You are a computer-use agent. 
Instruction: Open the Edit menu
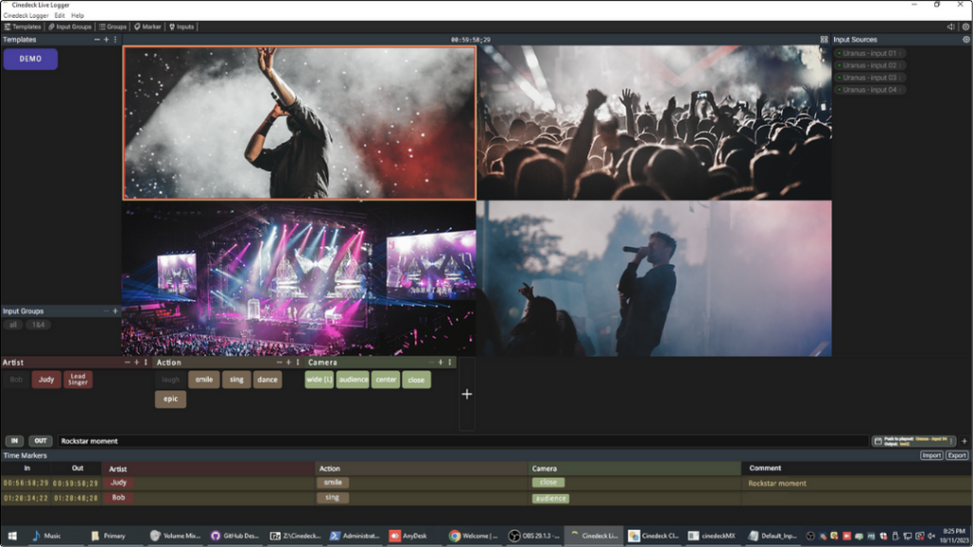coord(60,15)
